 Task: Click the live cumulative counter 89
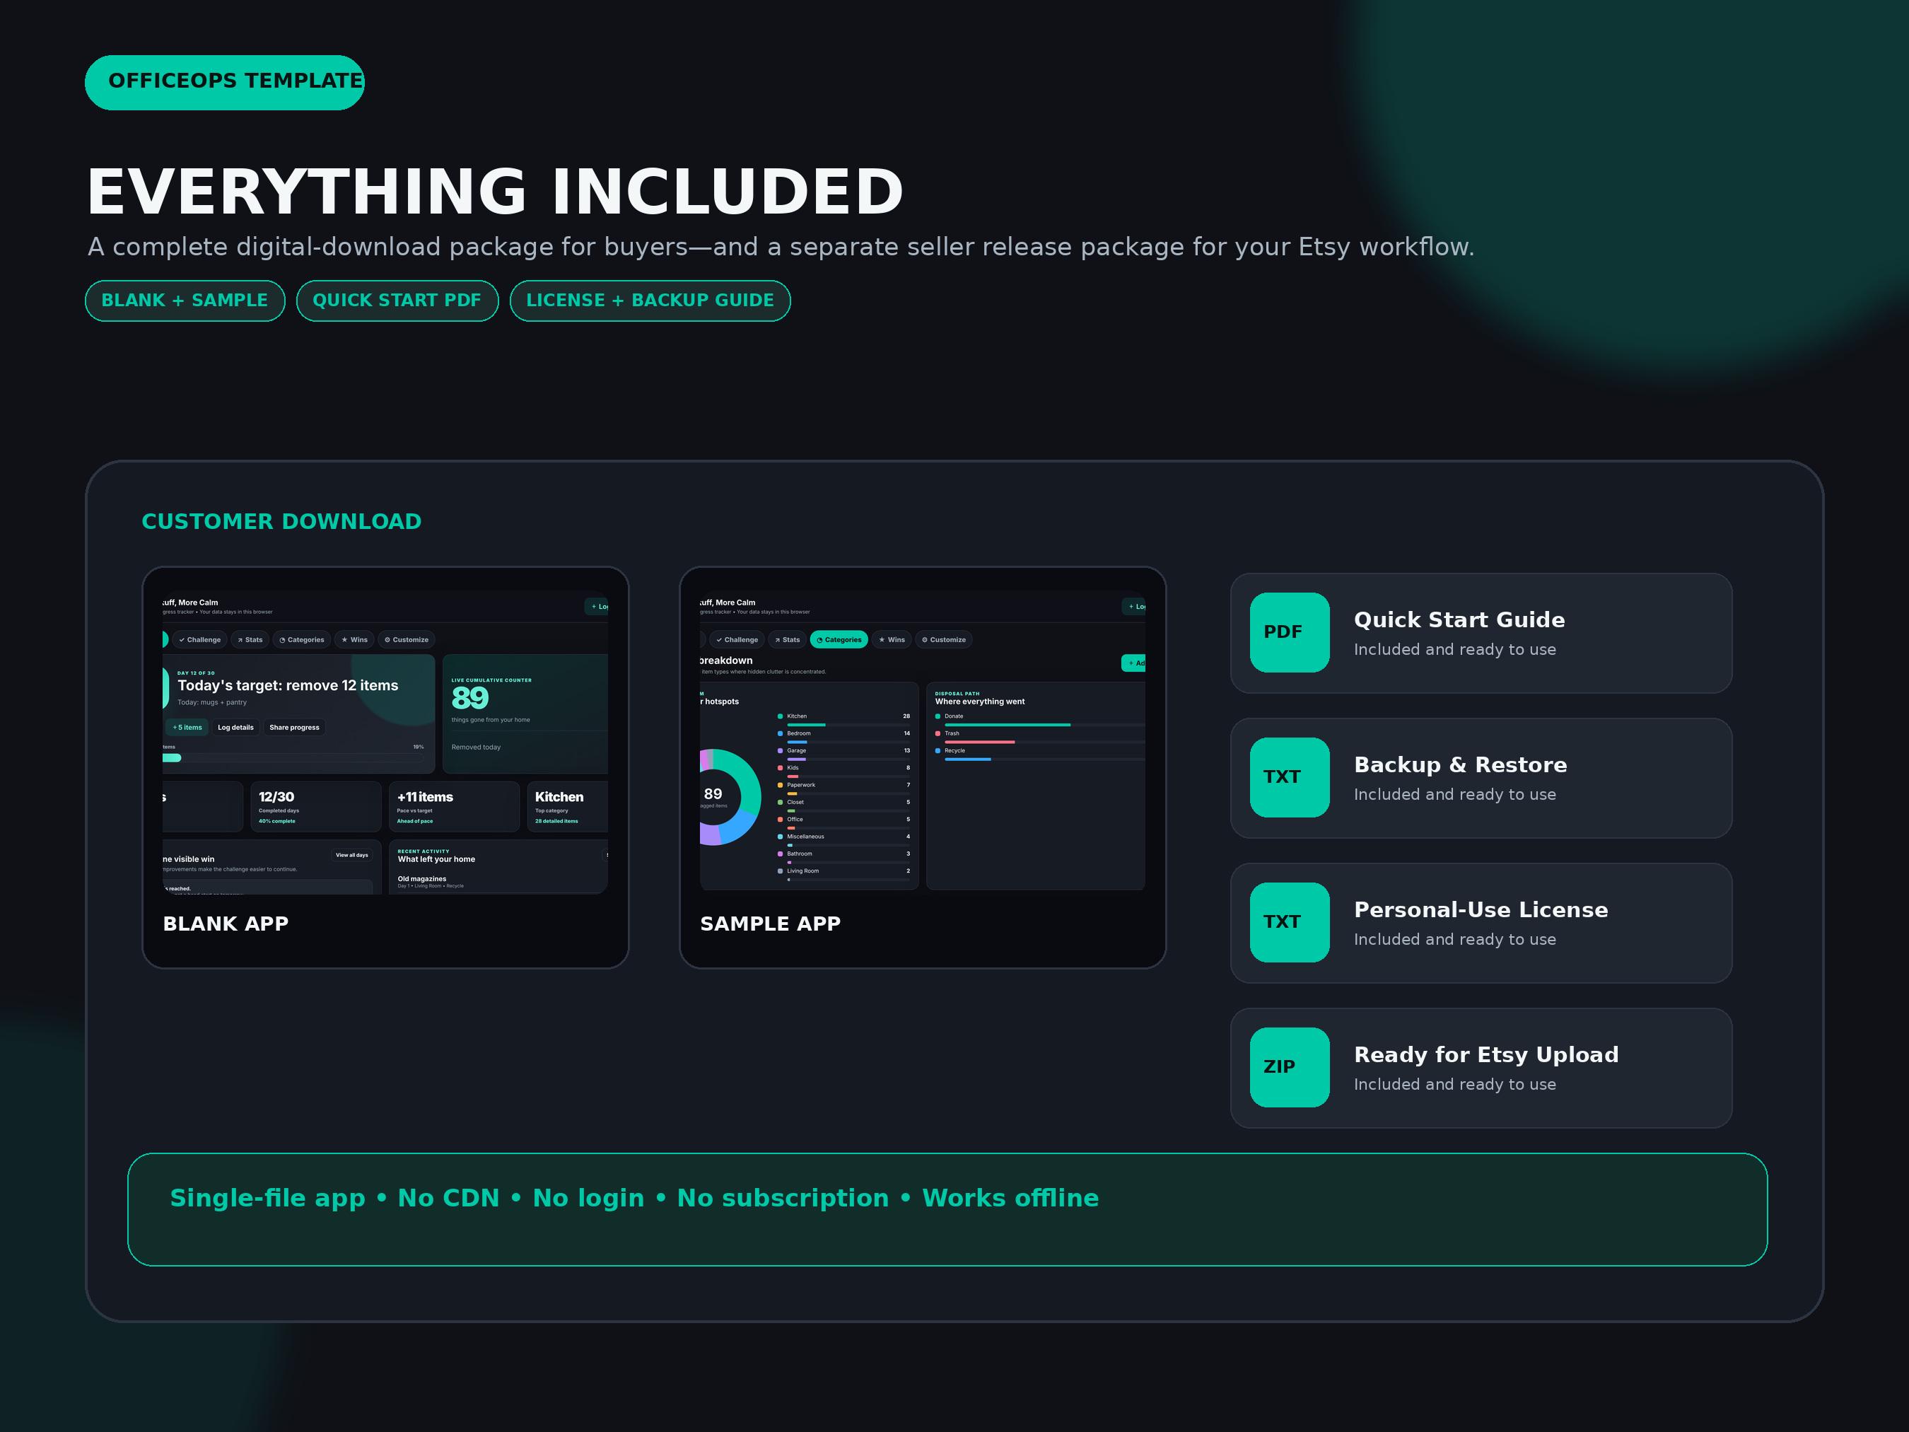point(470,697)
